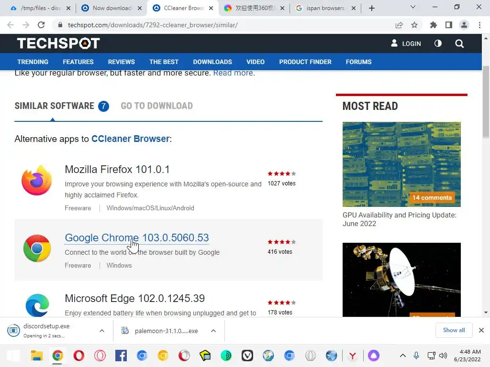
Task: Click Show all downloads
Action: click(x=454, y=330)
